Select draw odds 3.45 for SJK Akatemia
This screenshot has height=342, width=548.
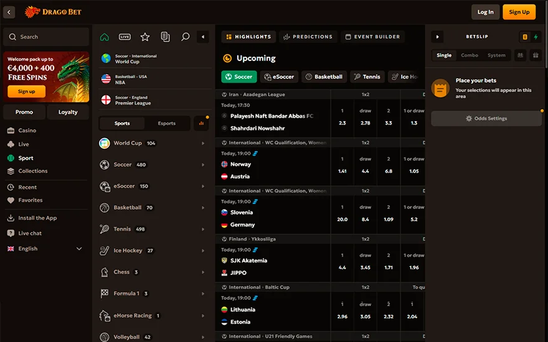click(x=365, y=263)
